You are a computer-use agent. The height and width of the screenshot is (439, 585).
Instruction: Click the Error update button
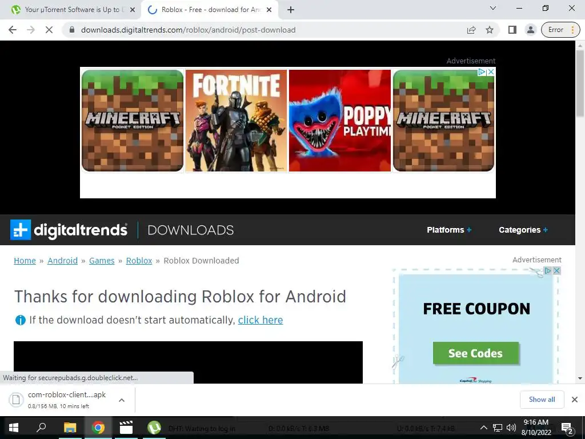(x=560, y=30)
